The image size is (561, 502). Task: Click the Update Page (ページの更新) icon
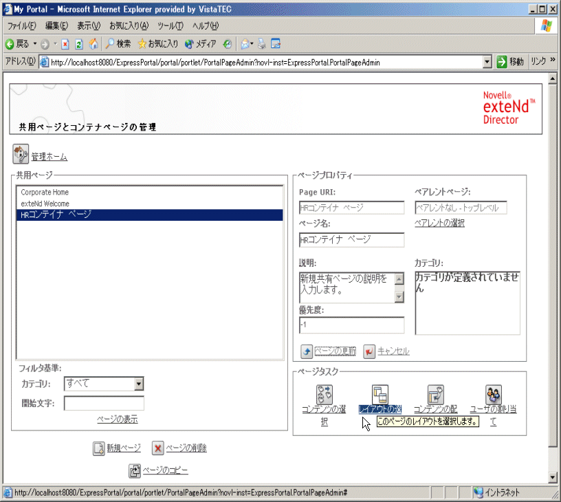pyautogui.click(x=307, y=351)
